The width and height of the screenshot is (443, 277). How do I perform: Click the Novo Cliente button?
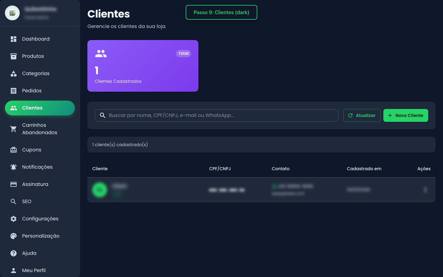405,115
